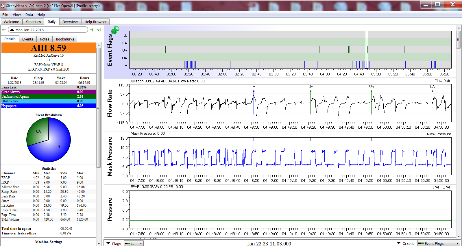Open the Flags LL combo box

[134, 243]
